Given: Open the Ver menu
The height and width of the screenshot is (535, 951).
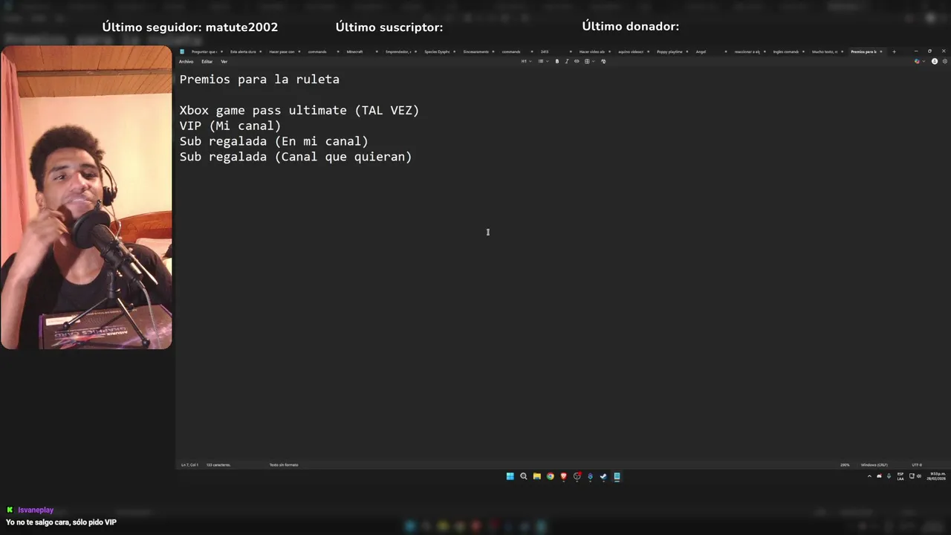Looking at the screenshot, I should (224, 62).
